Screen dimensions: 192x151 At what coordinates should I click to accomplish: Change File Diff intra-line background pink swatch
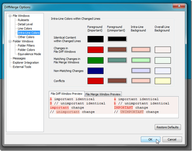141,50
